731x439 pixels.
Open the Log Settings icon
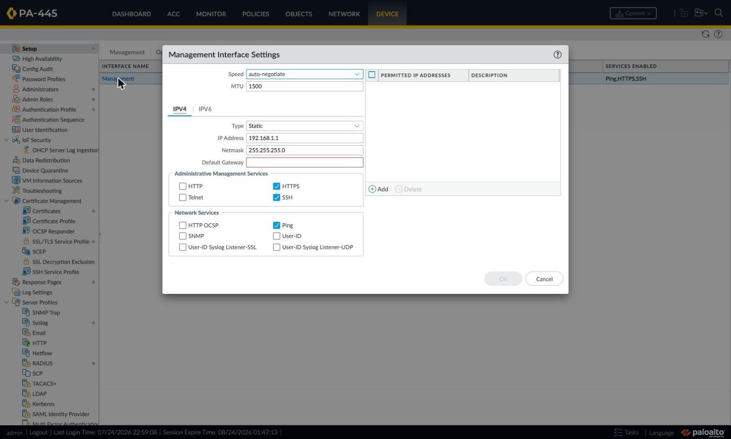(x=16, y=292)
